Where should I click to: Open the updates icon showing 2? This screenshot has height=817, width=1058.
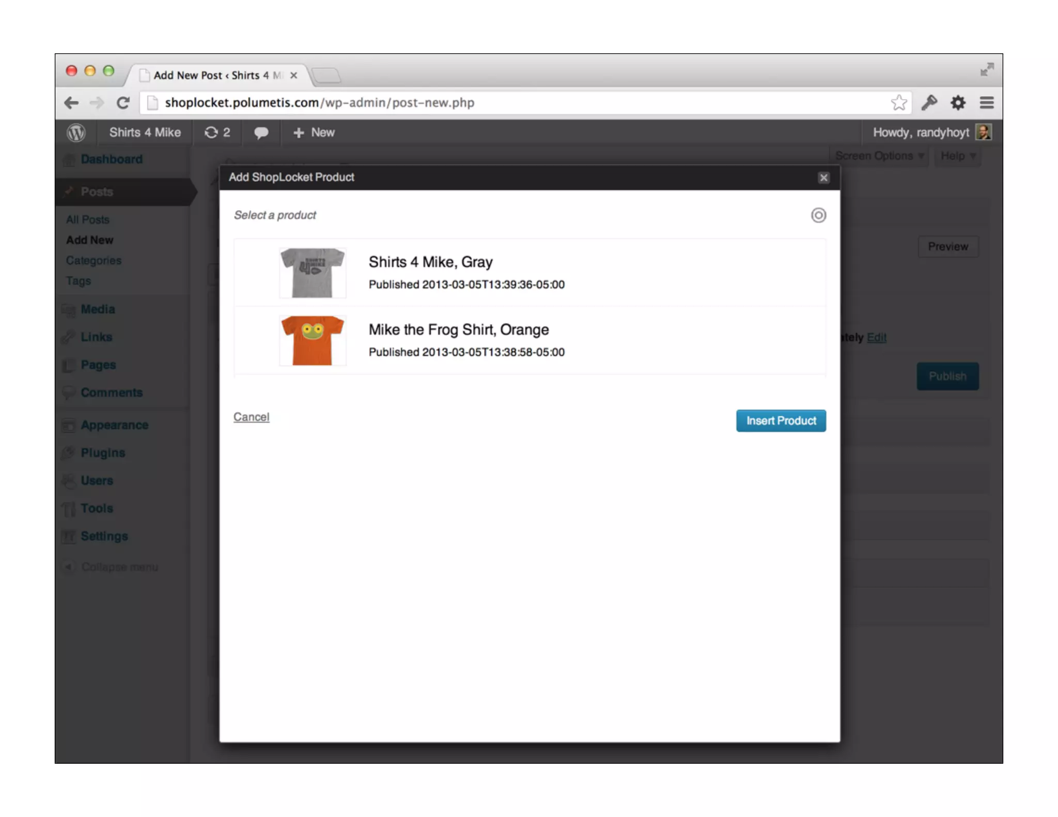pyautogui.click(x=217, y=133)
